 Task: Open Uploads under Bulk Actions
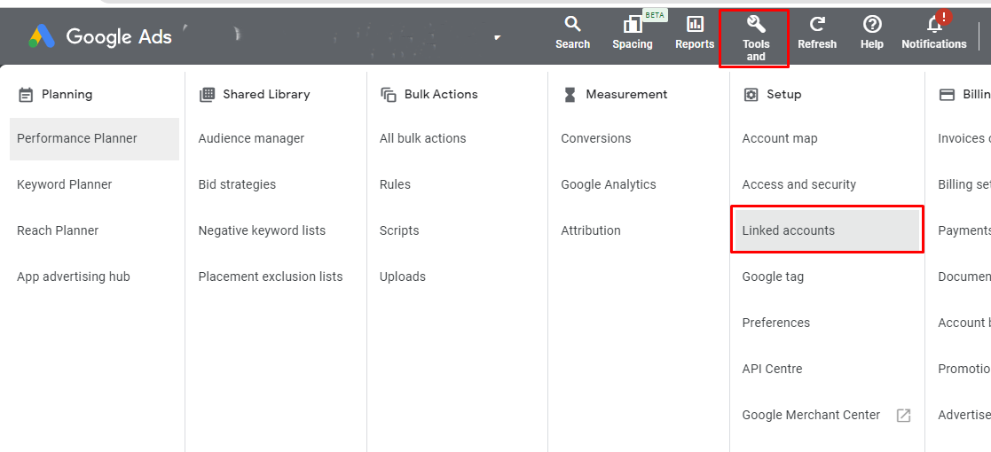pos(403,277)
